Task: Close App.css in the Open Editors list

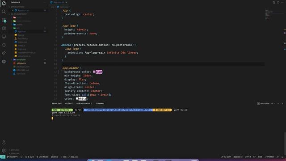Action: coord(13,10)
